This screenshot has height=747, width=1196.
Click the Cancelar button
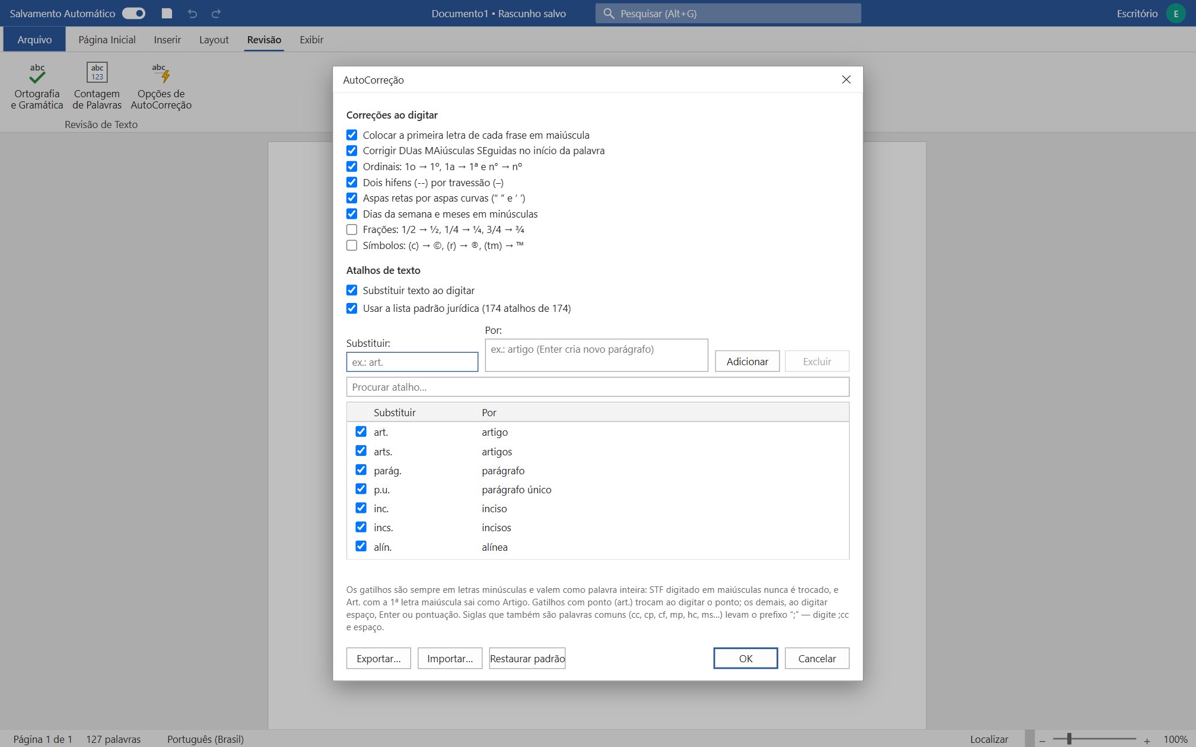(x=817, y=658)
